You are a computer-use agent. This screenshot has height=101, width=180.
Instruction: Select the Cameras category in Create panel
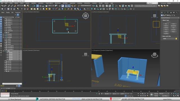coord(168,15)
